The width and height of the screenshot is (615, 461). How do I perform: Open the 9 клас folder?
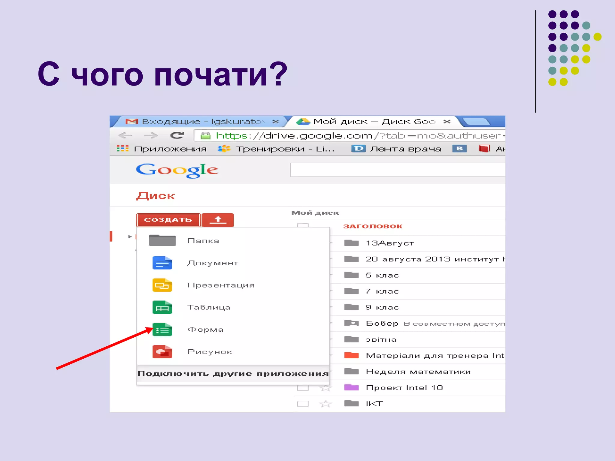click(x=382, y=307)
